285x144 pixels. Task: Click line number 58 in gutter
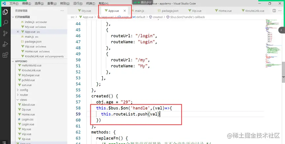(78, 108)
